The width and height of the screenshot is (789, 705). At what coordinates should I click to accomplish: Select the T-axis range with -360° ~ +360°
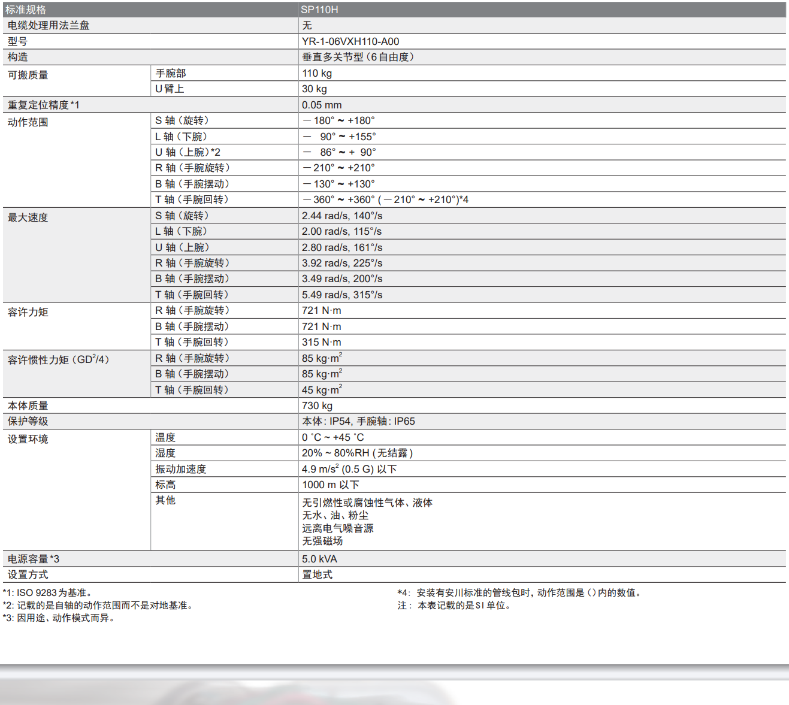click(385, 199)
